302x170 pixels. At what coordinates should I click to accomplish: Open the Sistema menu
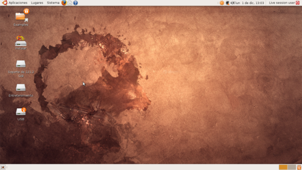point(53,3)
